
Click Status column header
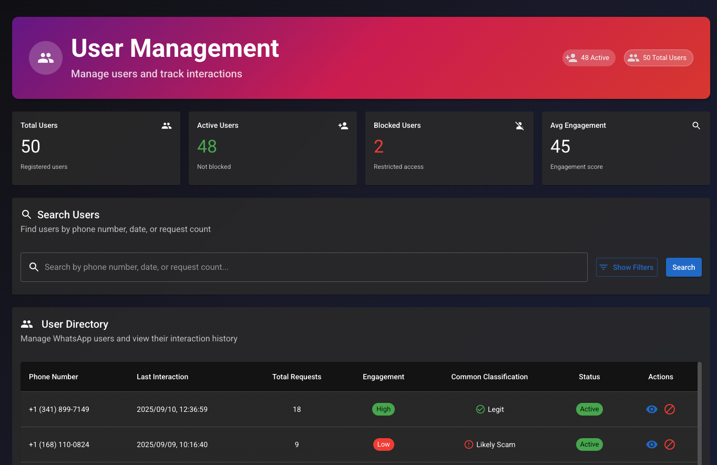pyautogui.click(x=589, y=377)
